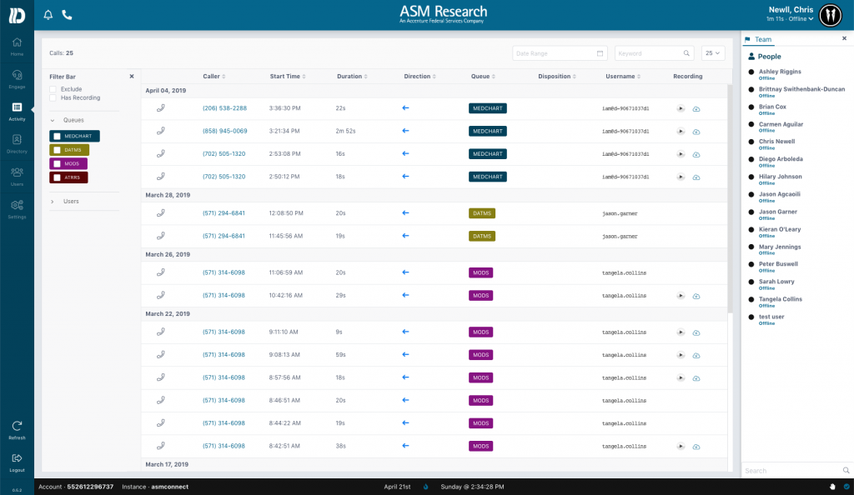The width and height of the screenshot is (854, 495).
Task: Sort by Caller column
Action: pyautogui.click(x=214, y=76)
